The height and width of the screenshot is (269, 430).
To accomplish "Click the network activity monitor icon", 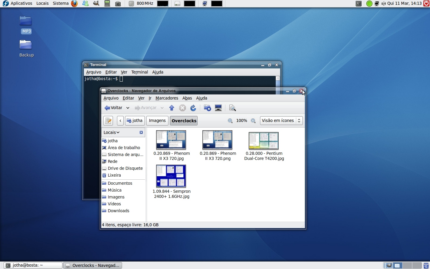I will [x=205, y=4].
